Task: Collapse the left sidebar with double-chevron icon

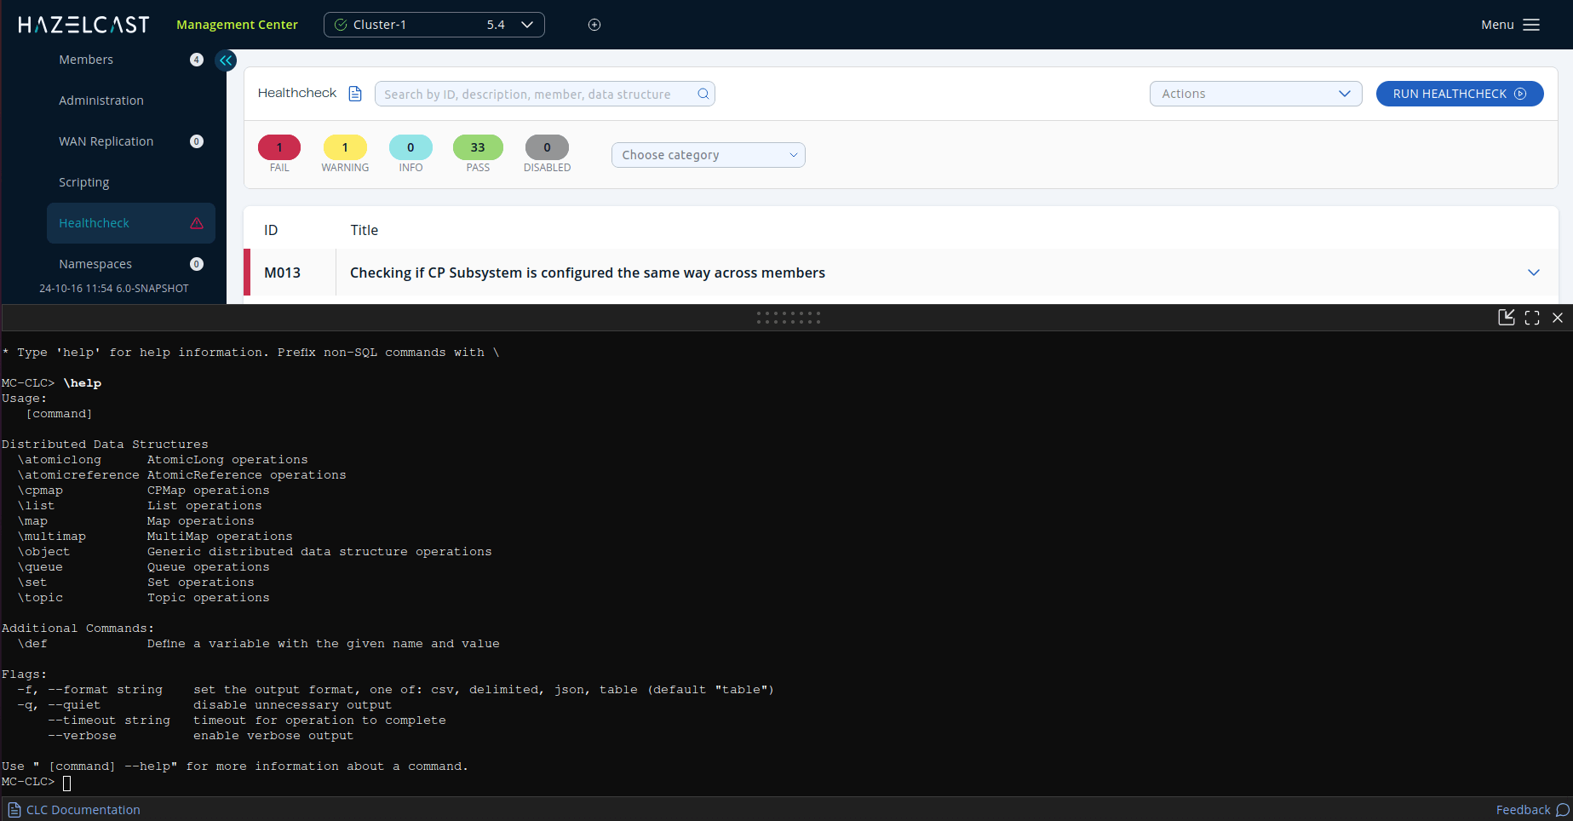Action: (x=226, y=60)
